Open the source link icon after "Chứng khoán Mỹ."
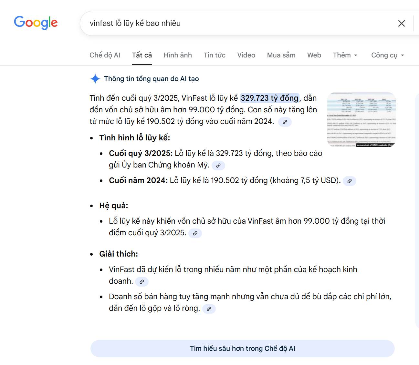Viewport: 419px width, 365px height. click(218, 166)
